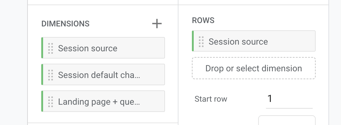Focus the Start row number field
Viewport: 341px width, 125px height.
tap(289, 99)
